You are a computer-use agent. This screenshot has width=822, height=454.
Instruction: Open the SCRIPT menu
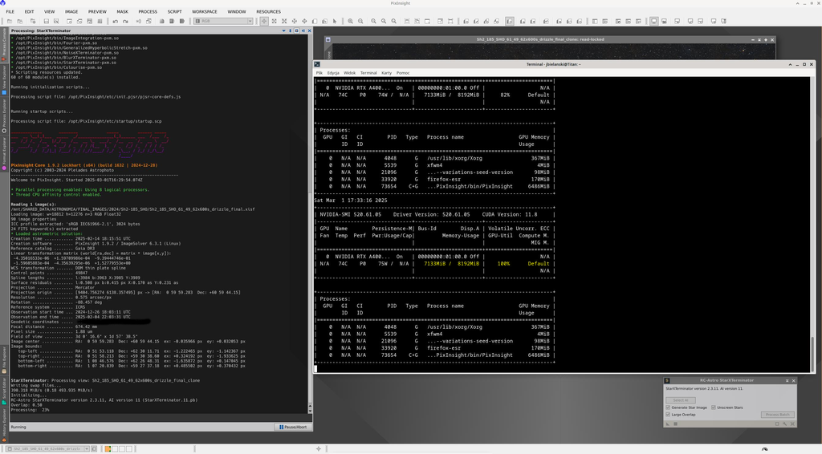tap(174, 11)
